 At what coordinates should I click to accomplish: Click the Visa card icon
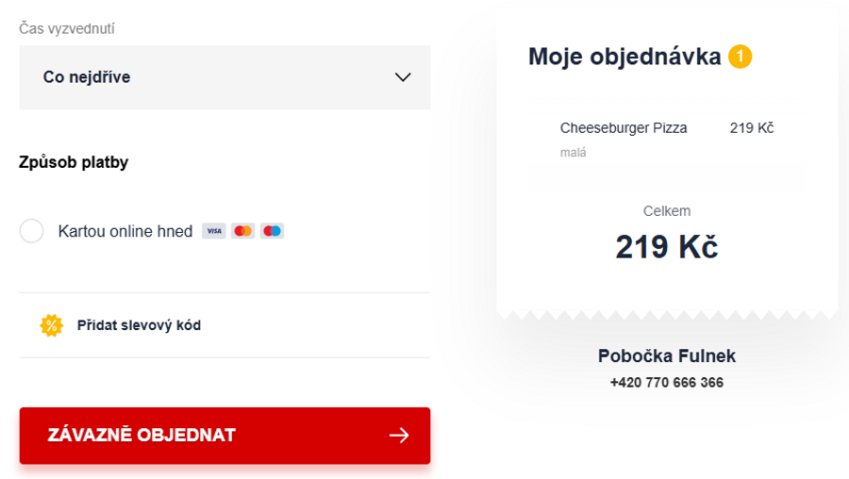click(214, 231)
